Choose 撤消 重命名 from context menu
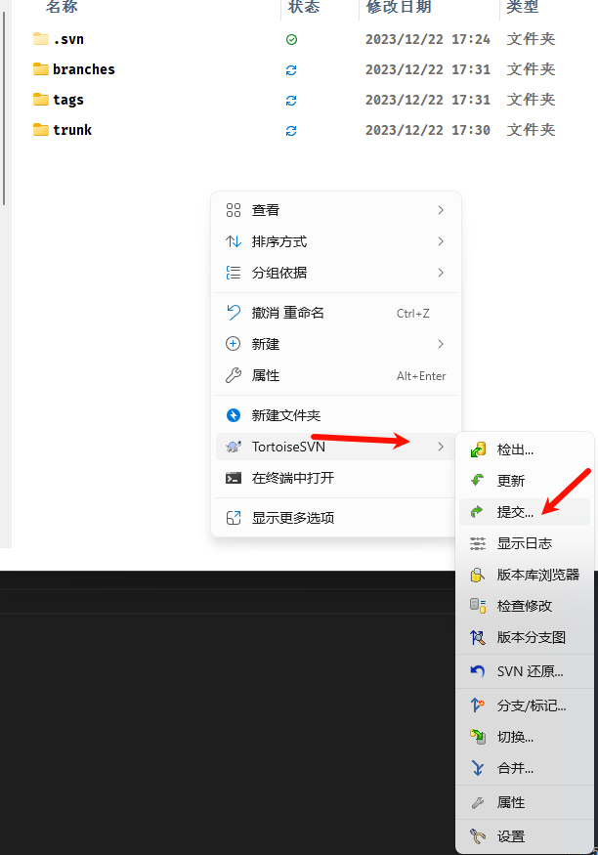This screenshot has width=598, height=855. (x=336, y=313)
